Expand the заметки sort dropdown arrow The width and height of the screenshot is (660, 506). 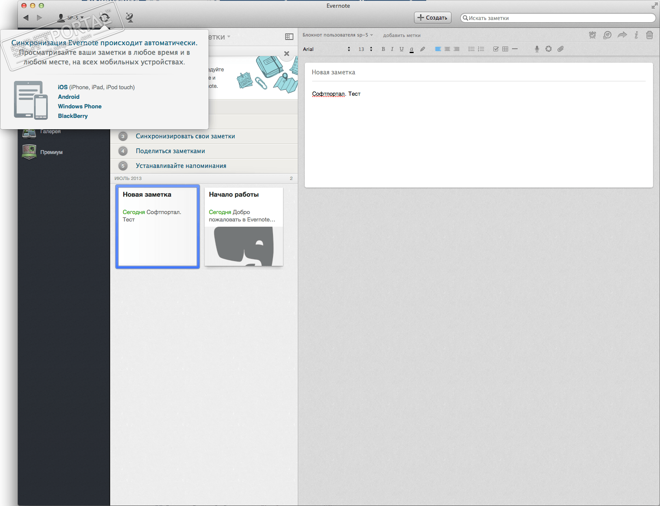[229, 37]
